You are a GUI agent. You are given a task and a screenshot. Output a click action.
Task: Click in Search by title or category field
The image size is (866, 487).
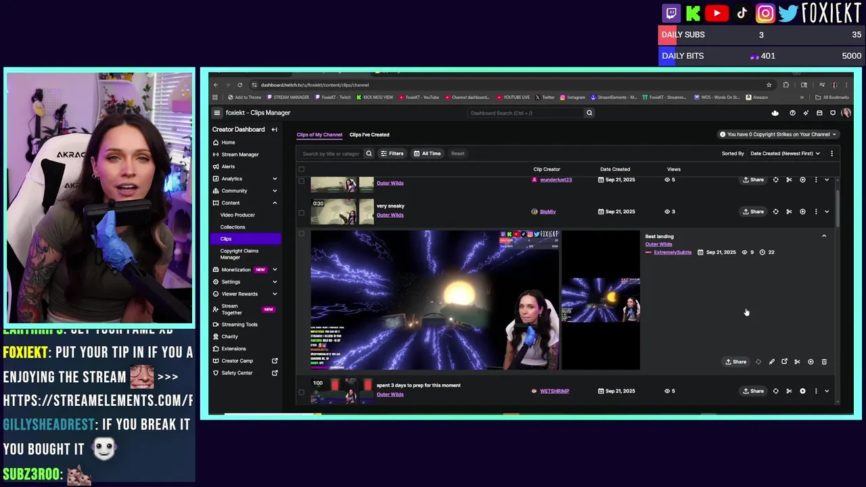332,154
